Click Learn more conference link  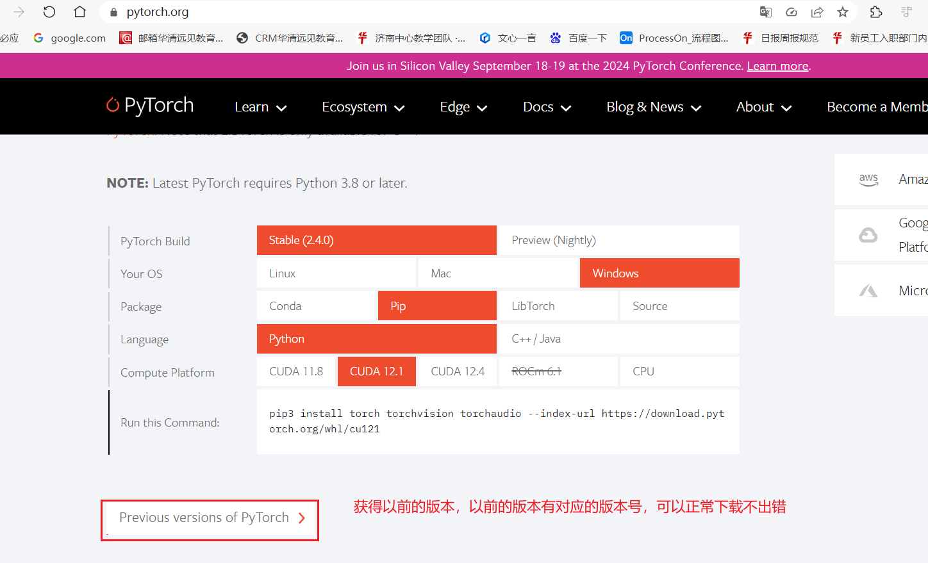777,66
